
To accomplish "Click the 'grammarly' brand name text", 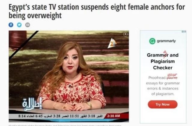I will click(166, 41).
